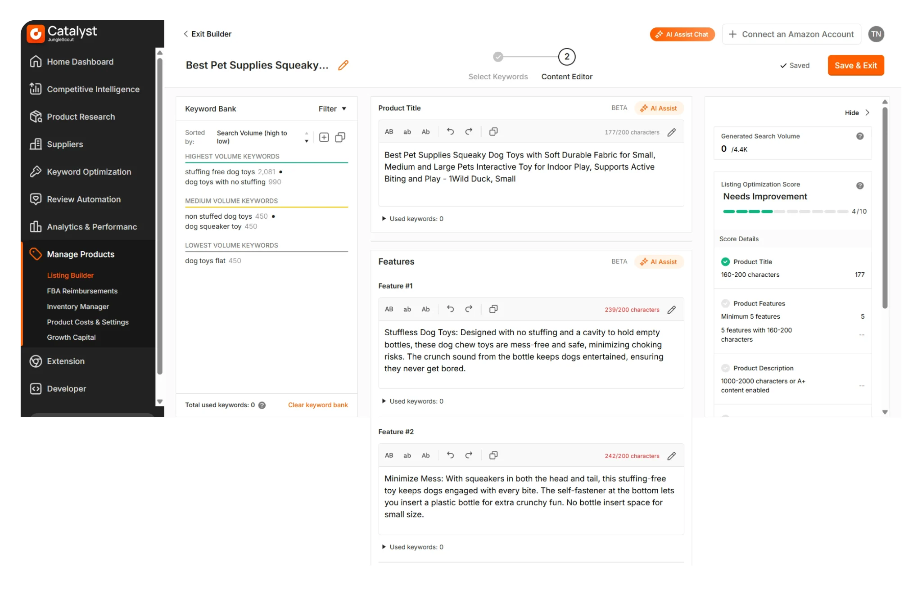Apply lowercase ab format in Product Title
922x590 pixels.
click(407, 132)
